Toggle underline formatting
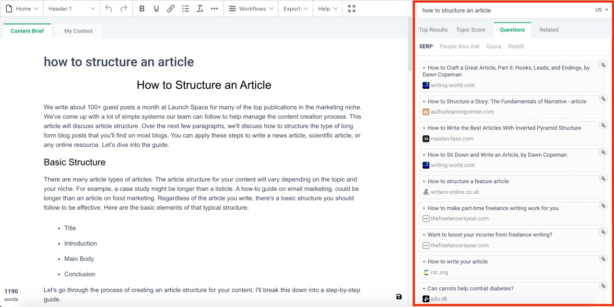Viewport: 614px width, 307px height. 156,8
